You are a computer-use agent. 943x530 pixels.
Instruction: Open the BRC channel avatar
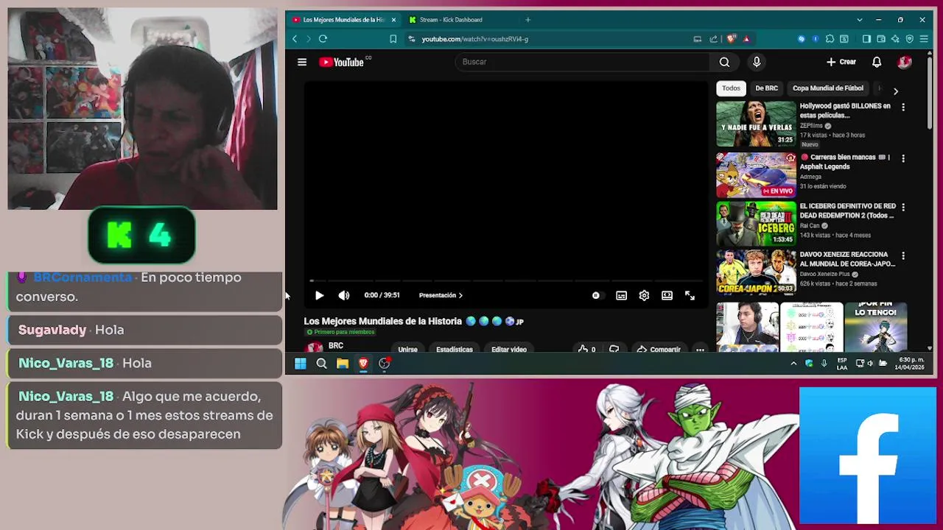(x=315, y=348)
